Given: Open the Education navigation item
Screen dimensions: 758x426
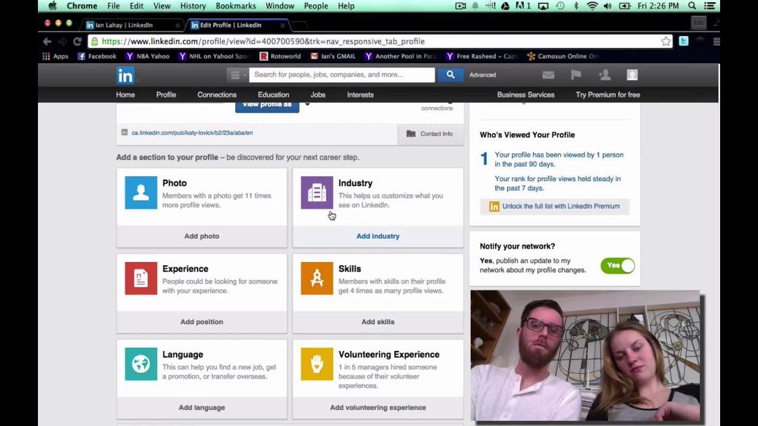Looking at the screenshot, I should pos(274,95).
